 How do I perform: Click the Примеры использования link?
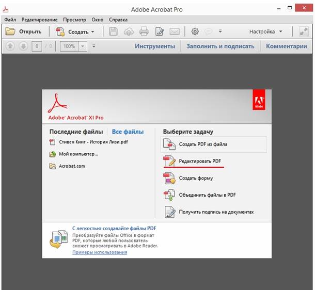(100, 252)
